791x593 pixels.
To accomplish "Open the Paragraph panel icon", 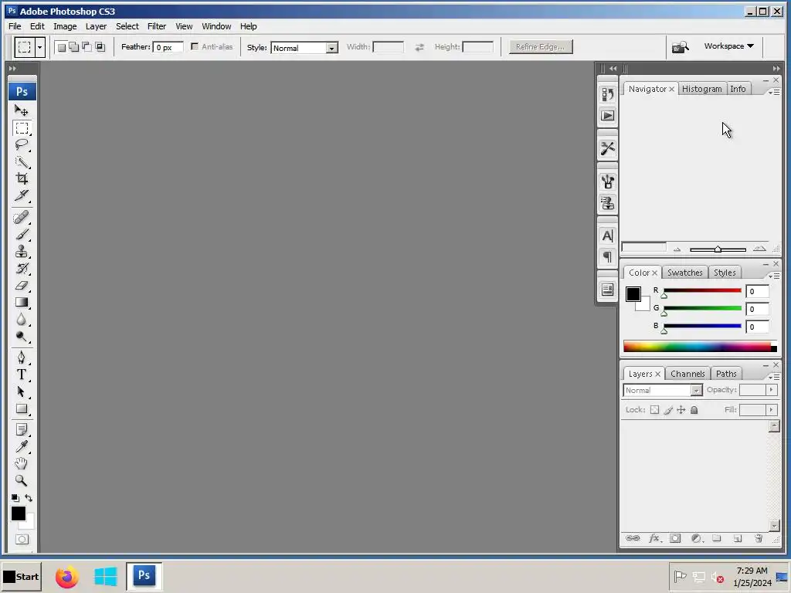I will tap(607, 257).
